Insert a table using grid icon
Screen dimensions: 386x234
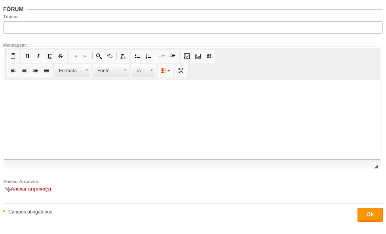[x=209, y=56]
